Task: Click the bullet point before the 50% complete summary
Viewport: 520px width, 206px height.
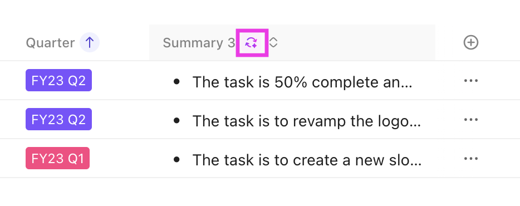Action: point(176,81)
